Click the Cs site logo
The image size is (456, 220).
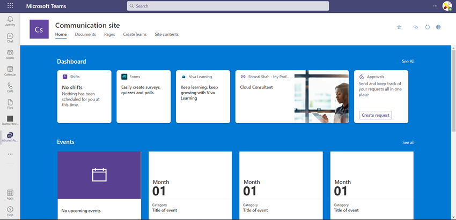point(39,29)
